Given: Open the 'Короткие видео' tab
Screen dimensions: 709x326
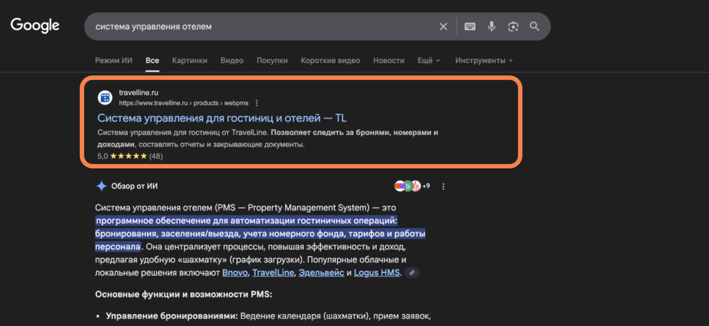Looking at the screenshot, I should click(x=331, y=60).
